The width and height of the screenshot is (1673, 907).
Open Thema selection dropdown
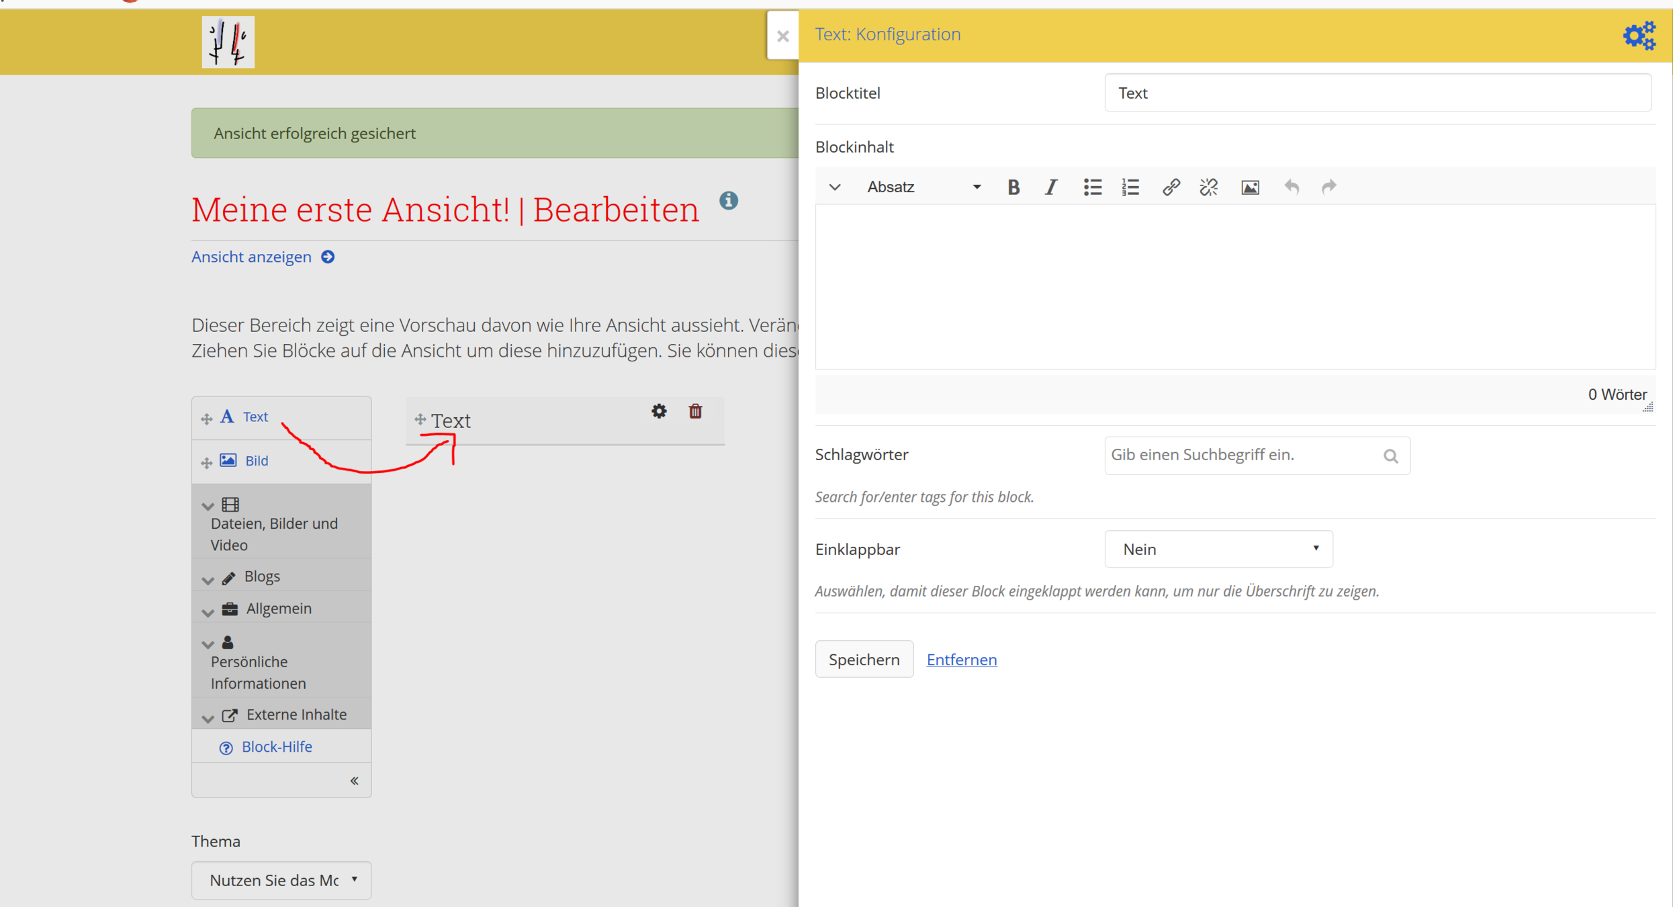coord(281,880)
